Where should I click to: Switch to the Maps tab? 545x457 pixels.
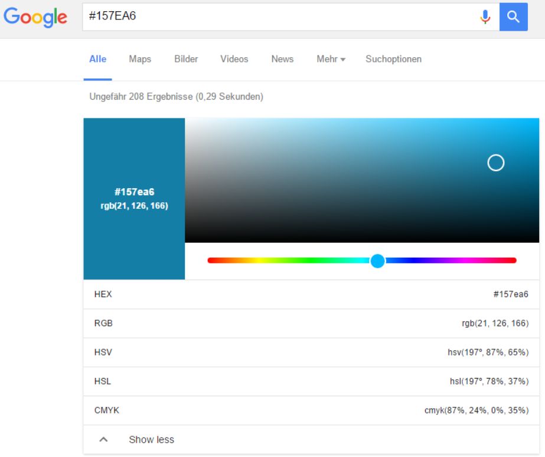140,59
